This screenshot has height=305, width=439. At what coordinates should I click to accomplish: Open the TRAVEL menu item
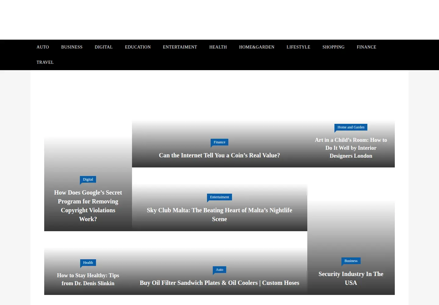(45, 62)
